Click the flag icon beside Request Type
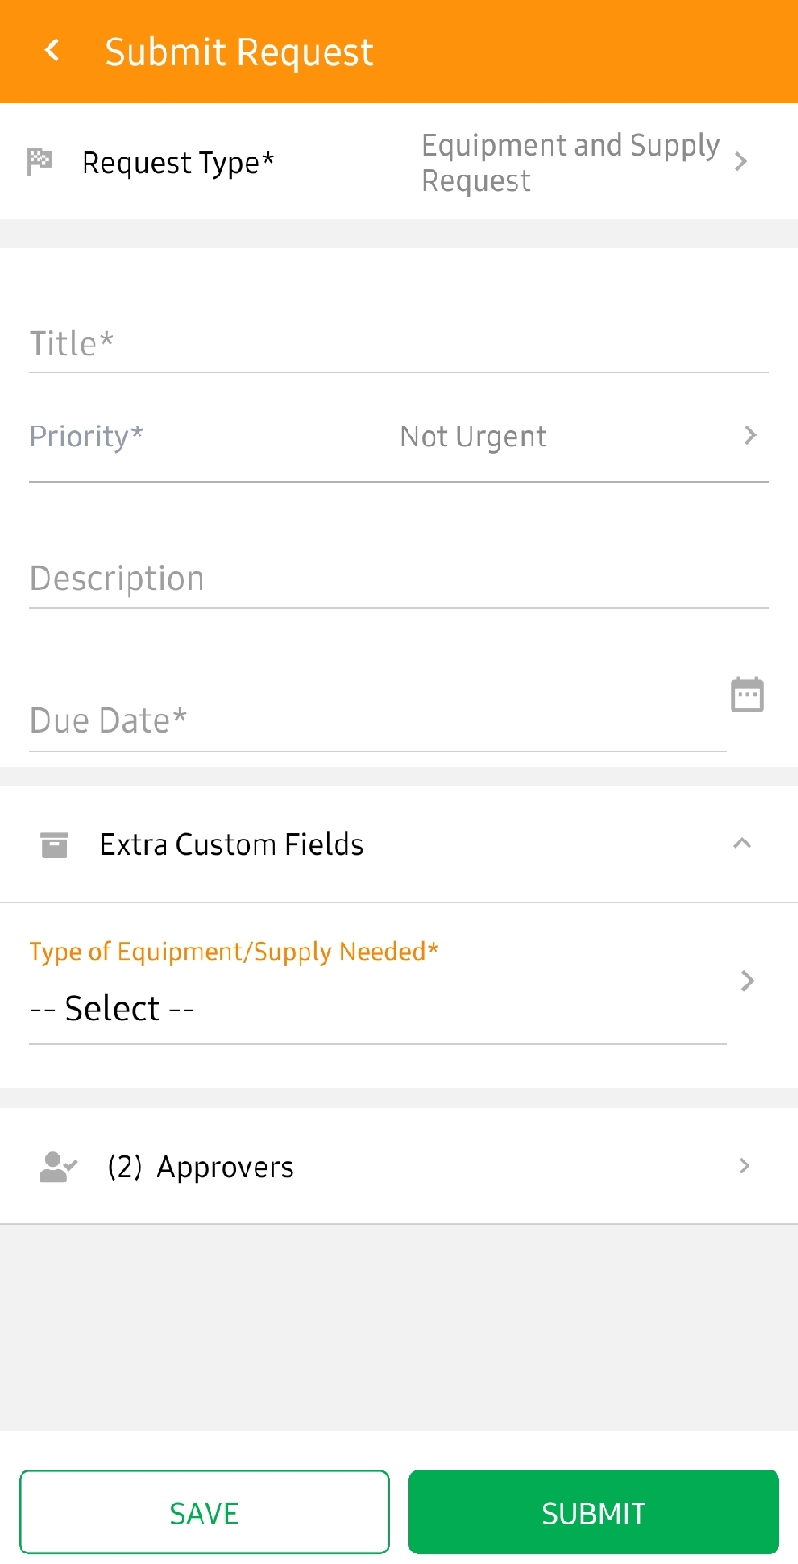798x1564 pixels. [x=40, y=162]
